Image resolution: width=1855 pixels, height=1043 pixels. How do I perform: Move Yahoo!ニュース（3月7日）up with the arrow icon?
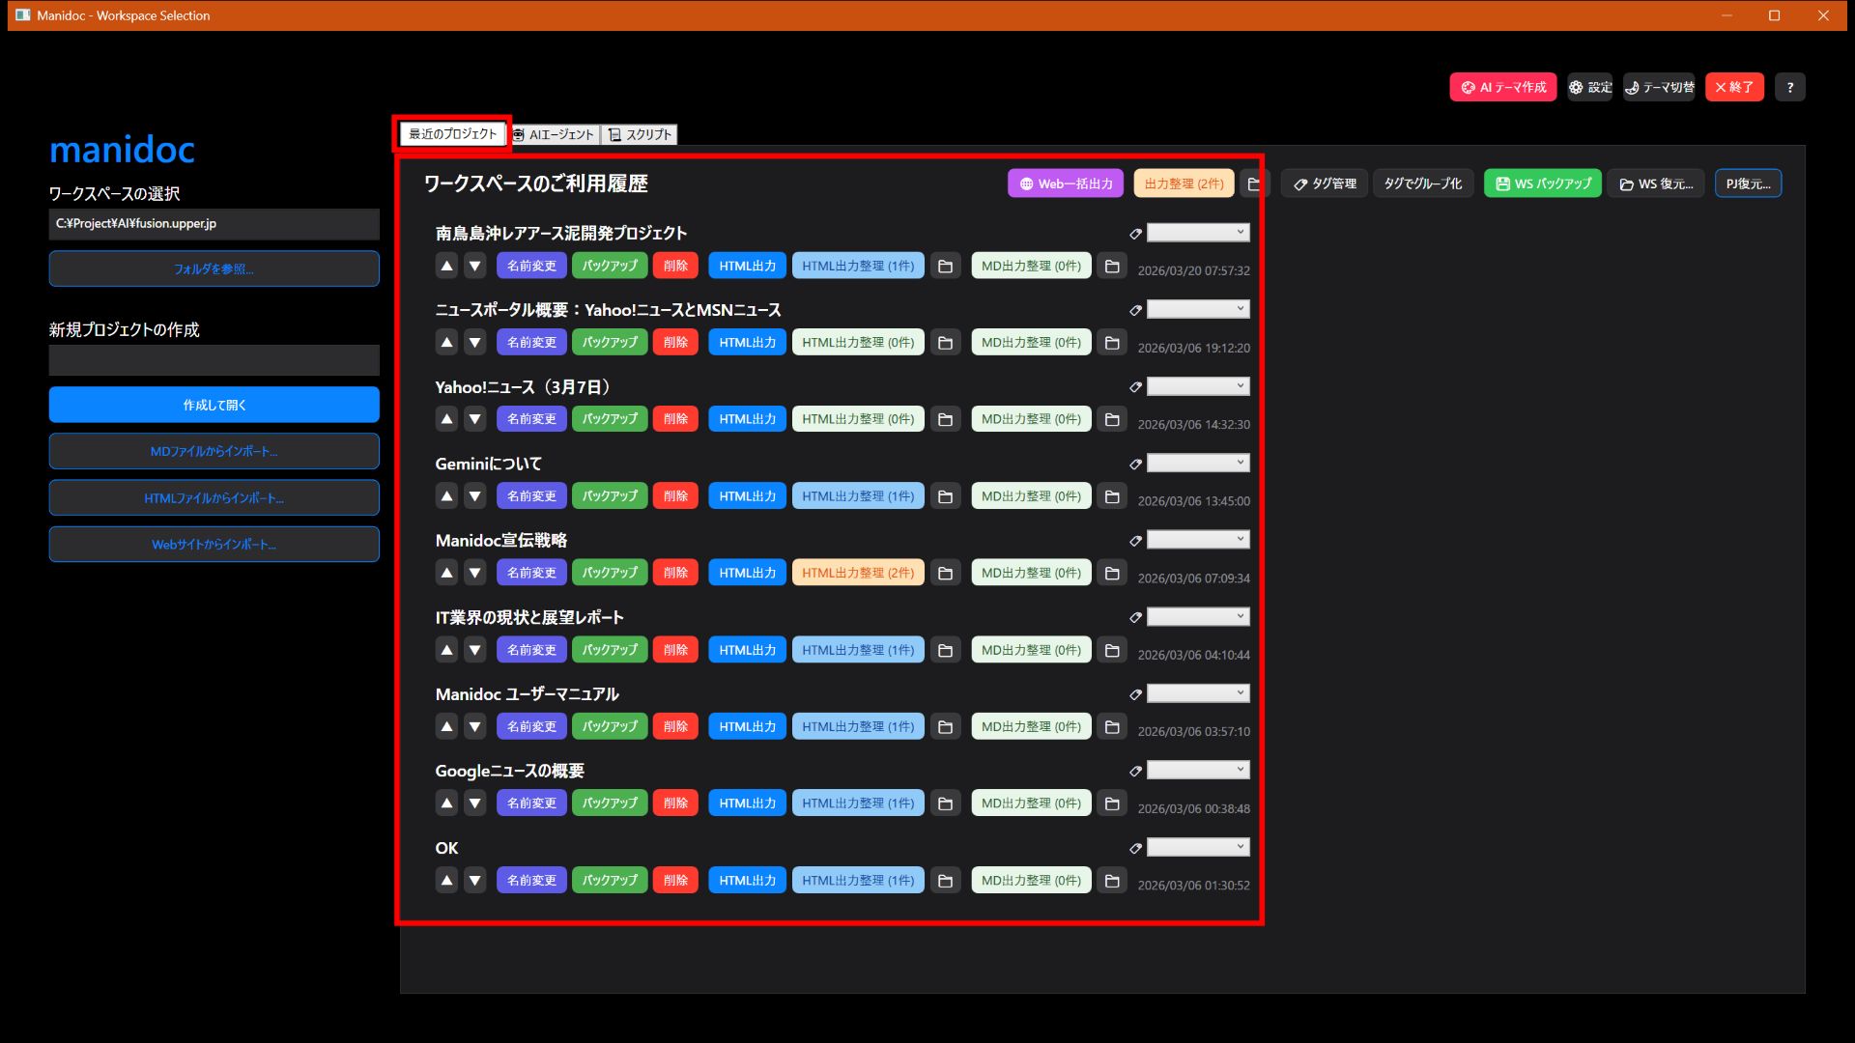(x=446, y=418)
